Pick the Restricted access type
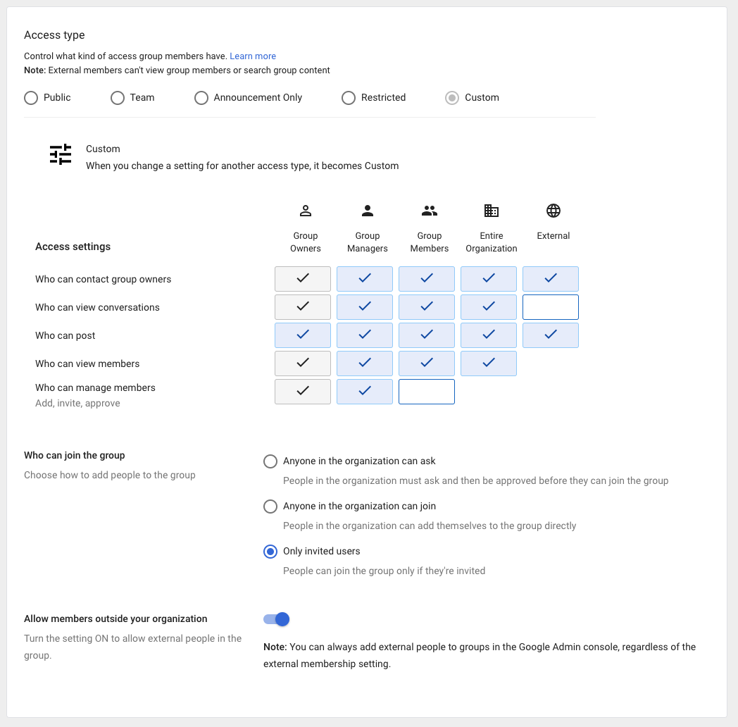This screenshot has height=727, width=738. click(349, 98)
